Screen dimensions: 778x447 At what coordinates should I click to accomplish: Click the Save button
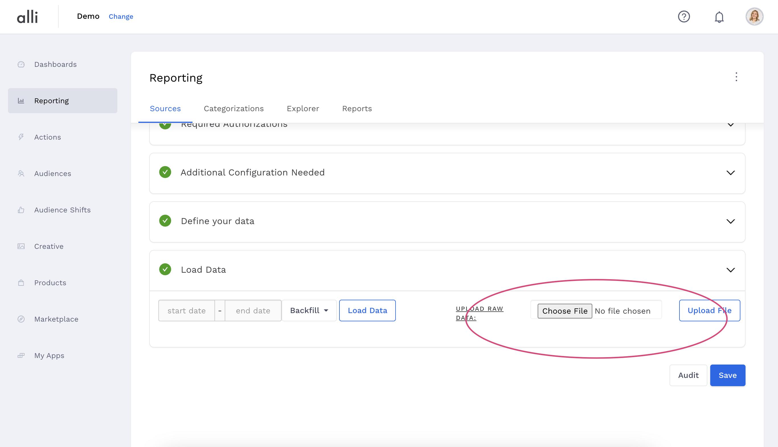coord(727,375)
